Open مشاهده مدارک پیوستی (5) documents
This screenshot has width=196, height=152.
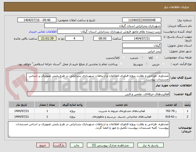tap(110, 145)
